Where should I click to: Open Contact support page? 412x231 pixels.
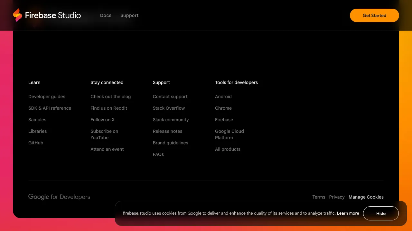(x=170, y=97)
